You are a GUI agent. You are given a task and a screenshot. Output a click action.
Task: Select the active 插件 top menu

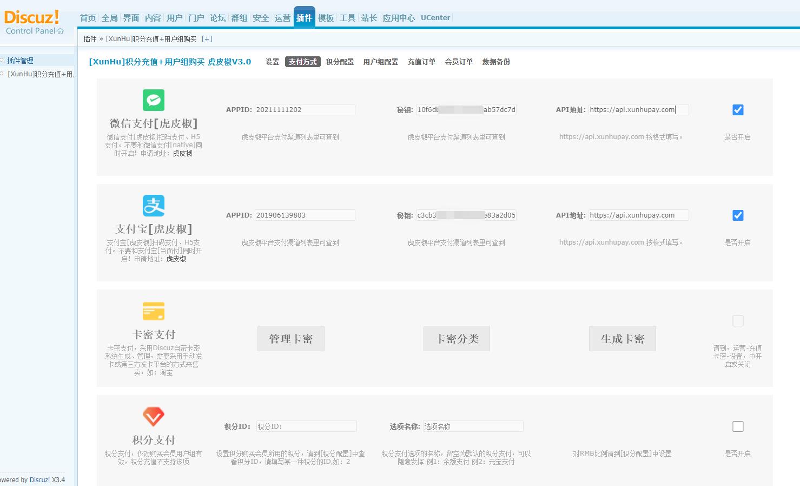click(305, 18)
